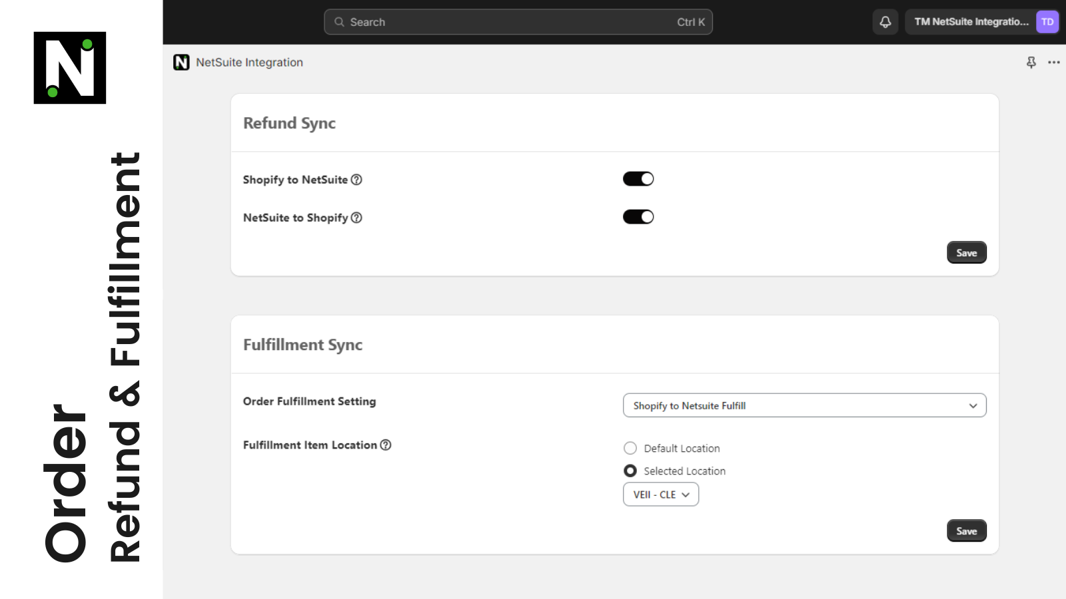The image size is (1066, 599).
Task: Pin the app using the pin icon
Action: point(1031,63)
